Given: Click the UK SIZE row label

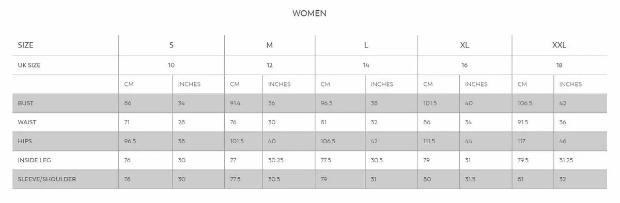Looking at the screenshot, I should click(x=29, y=65).
